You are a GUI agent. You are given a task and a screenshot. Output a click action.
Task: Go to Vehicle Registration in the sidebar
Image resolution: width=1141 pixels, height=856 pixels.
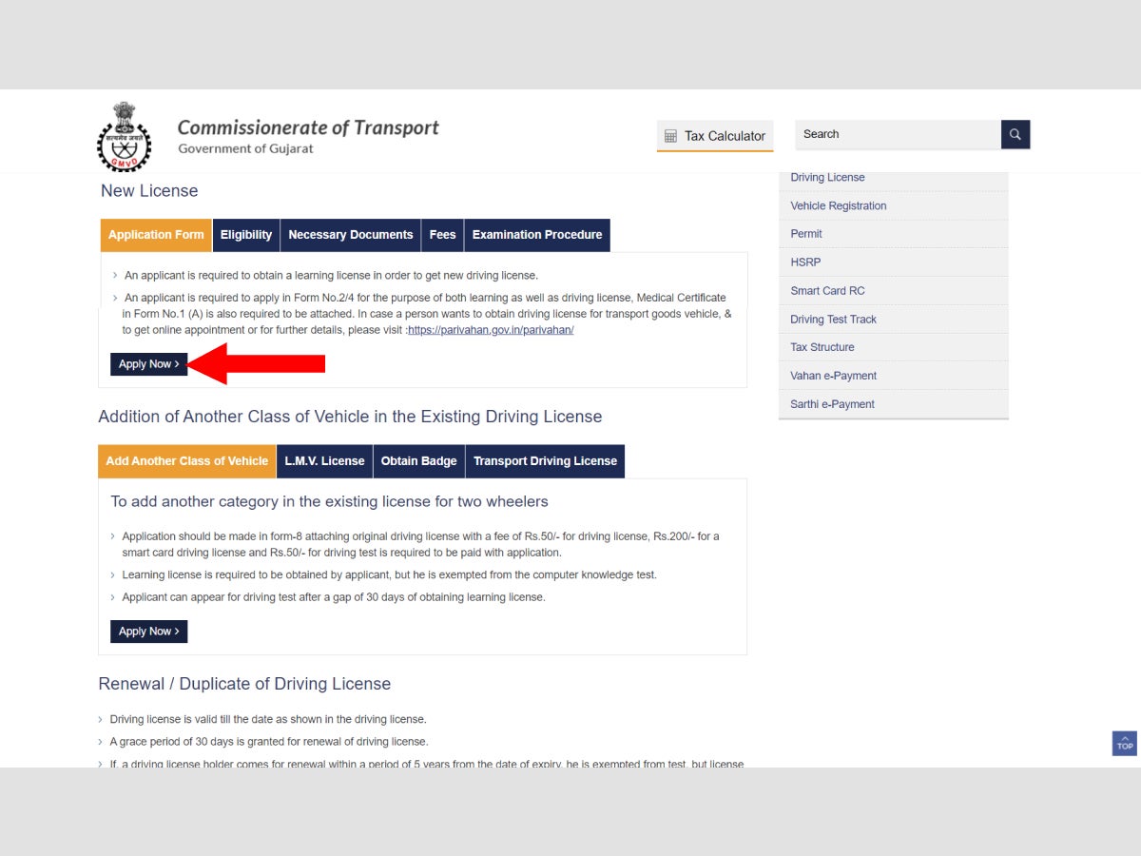[838, 205]
